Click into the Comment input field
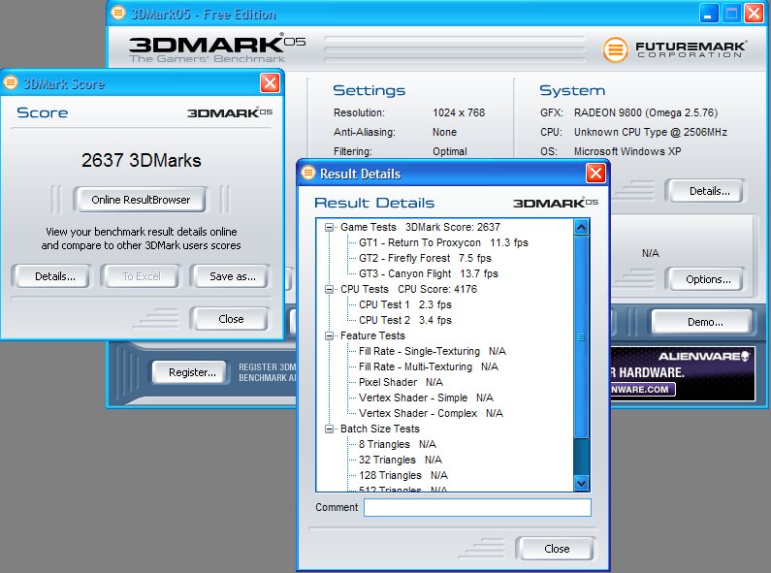The image size is (771, 573). pyautogui.click(x=477, y=508)
